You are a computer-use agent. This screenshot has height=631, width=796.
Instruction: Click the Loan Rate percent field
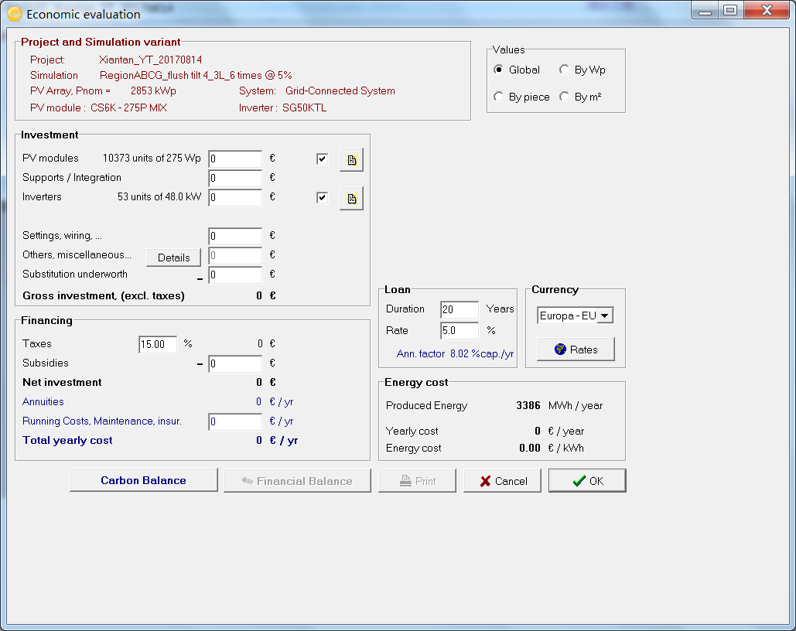tap(459, 331)
